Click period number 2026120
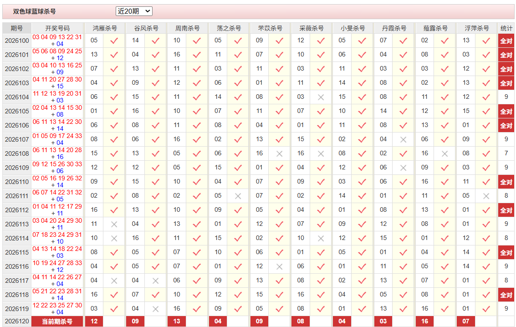Image resolution: width=516 pixels, height=327 pixels. tap(17, 321)
